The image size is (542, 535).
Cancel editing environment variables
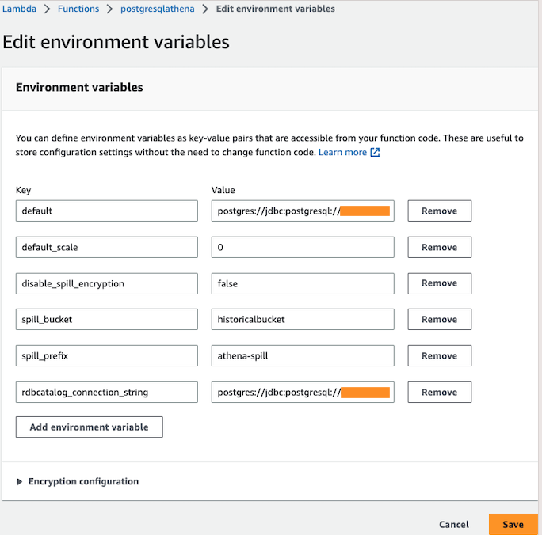coord(454,524)
